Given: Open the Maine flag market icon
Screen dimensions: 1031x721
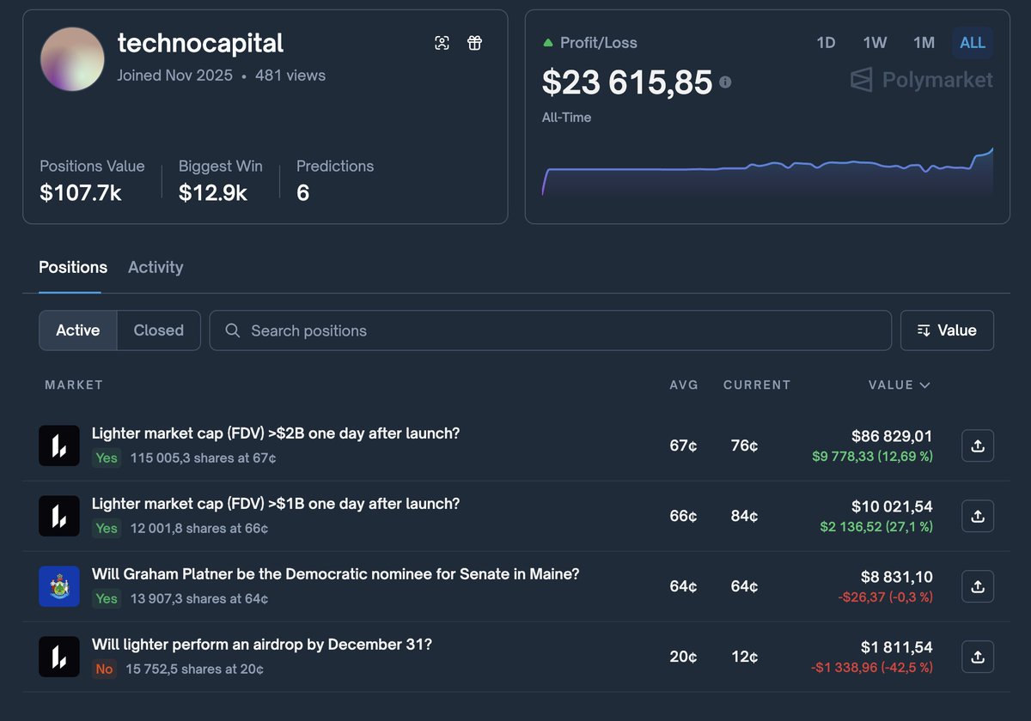Looking at the screenshot, I should [59, 586].
